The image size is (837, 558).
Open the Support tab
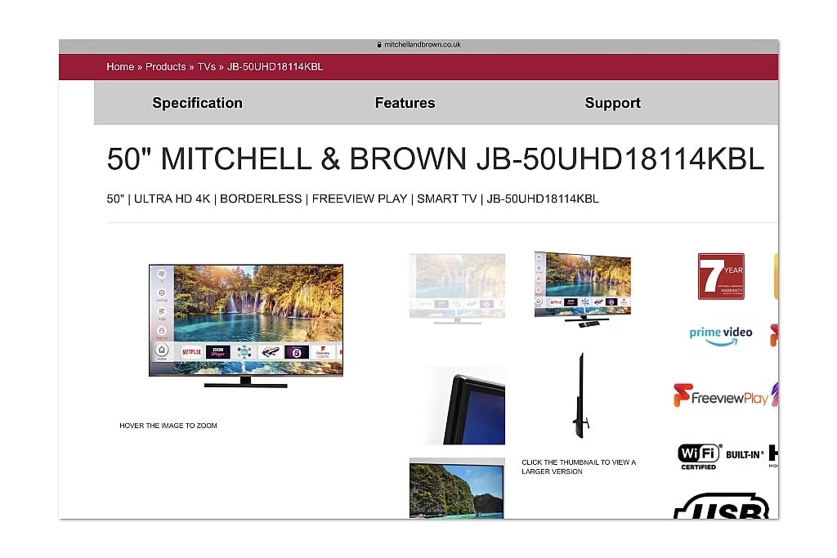point(613,103)
